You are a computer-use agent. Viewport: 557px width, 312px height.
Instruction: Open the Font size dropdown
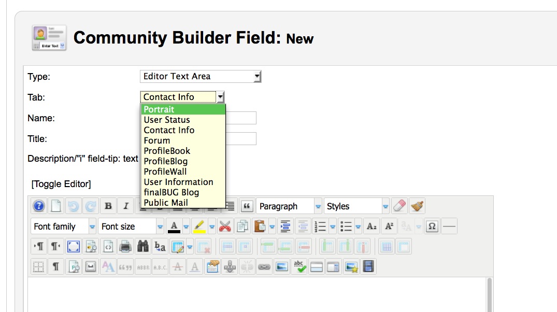131,226
